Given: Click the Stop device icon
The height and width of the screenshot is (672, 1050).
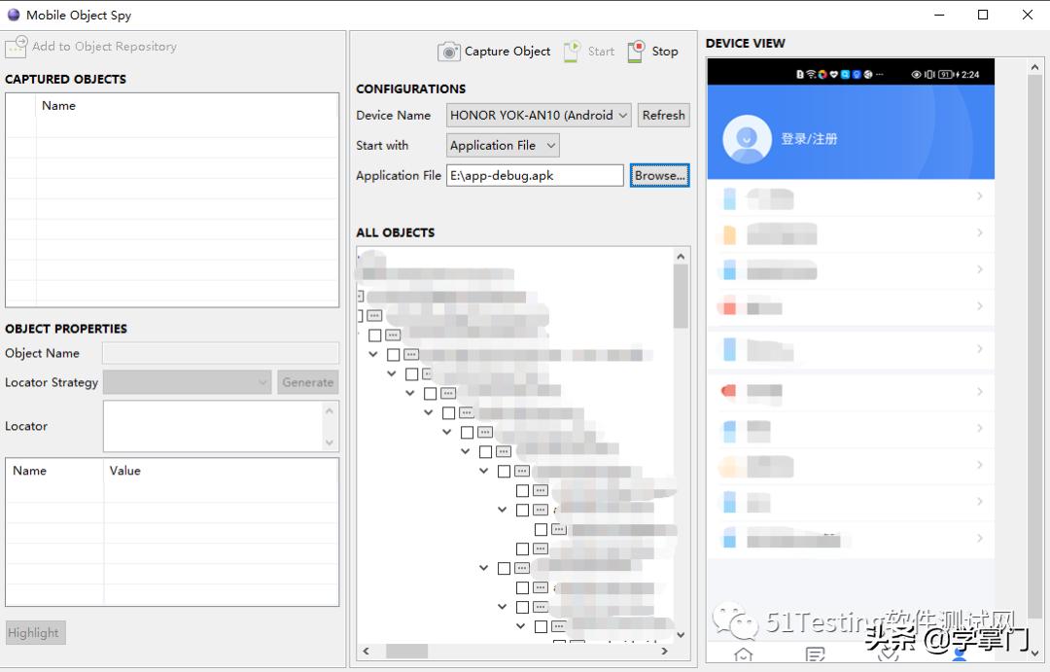Looking at the screenshot, I should (x=636, y=51).
